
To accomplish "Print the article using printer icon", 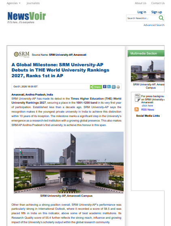I will [118, 87].
